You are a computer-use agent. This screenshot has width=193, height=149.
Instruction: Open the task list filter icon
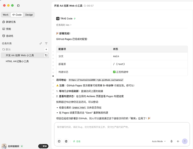46,44
